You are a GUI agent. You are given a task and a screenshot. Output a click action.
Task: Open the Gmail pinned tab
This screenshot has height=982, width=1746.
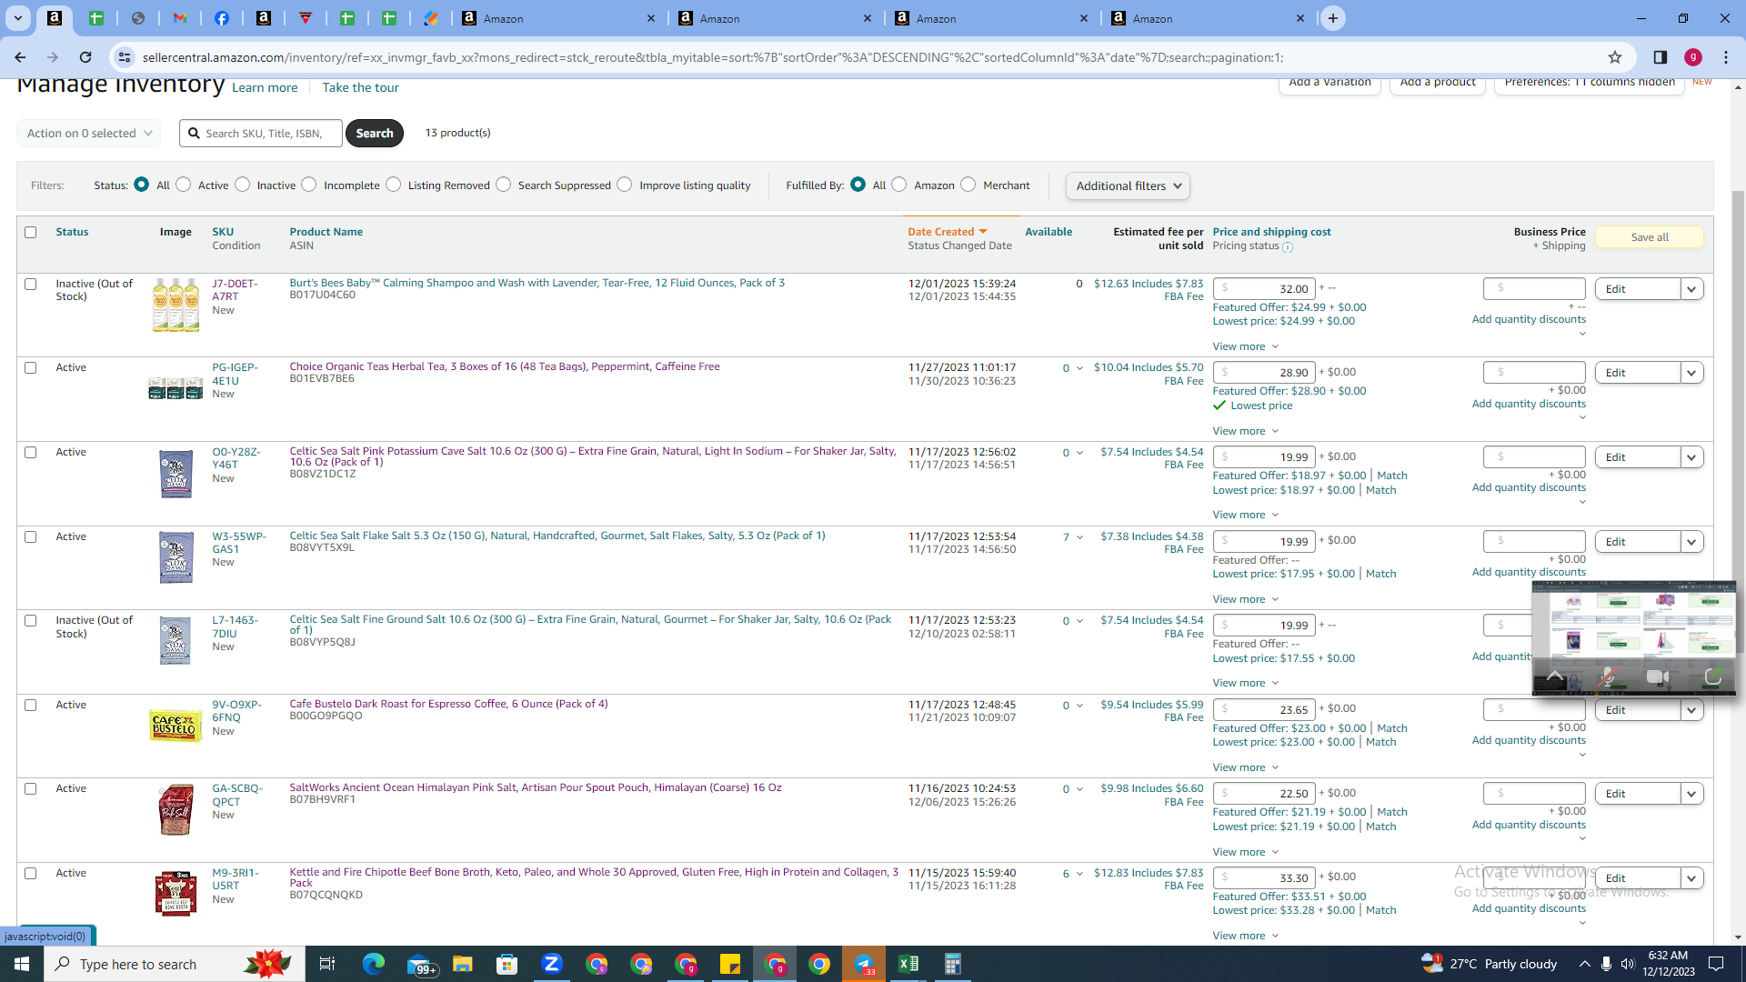pos(180,18)
